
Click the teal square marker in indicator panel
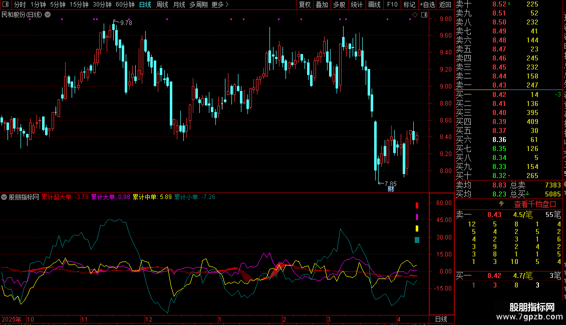[x=417, y=240]
